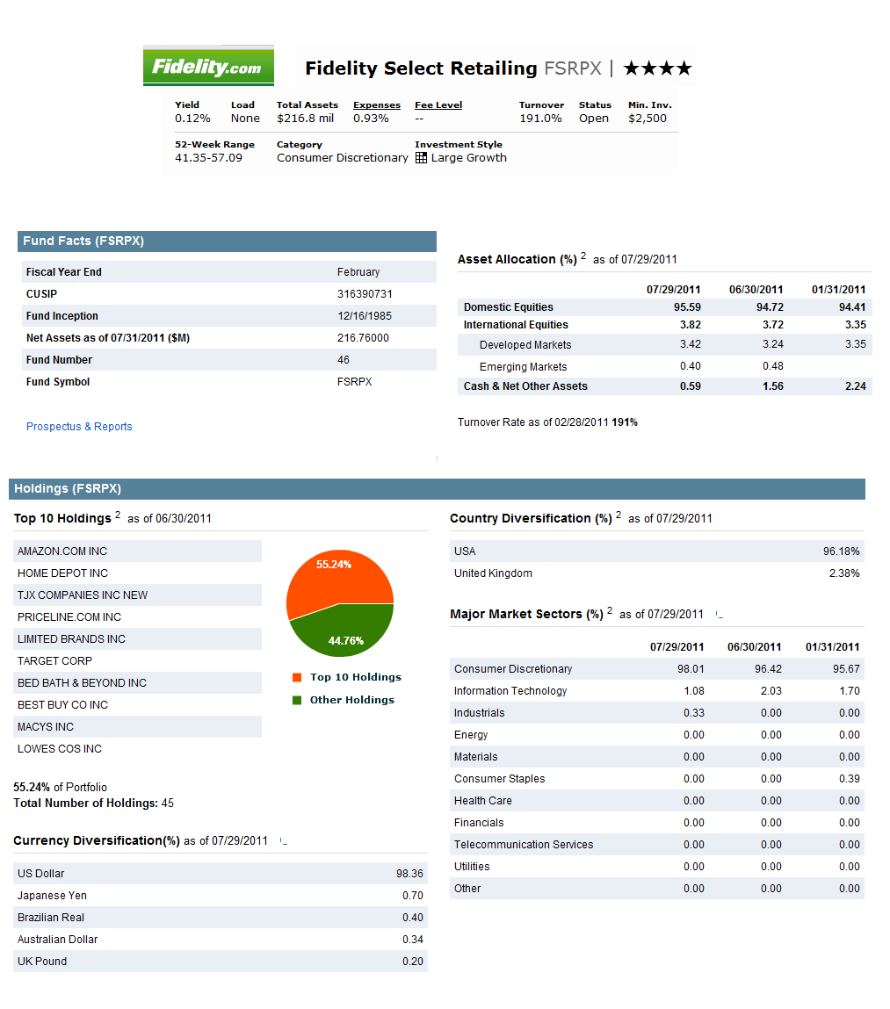Click Total Number of Holdings: 45
The image size is (890, 1009).
click(93, 804)
